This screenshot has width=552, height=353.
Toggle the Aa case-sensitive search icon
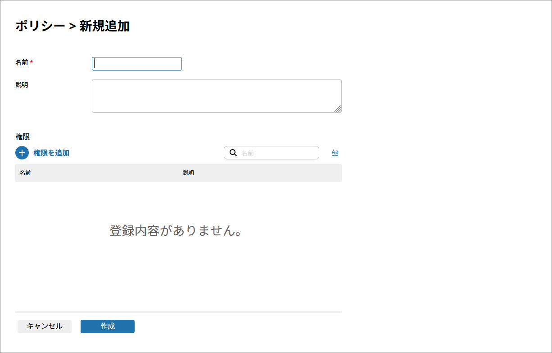pos(335,153)
